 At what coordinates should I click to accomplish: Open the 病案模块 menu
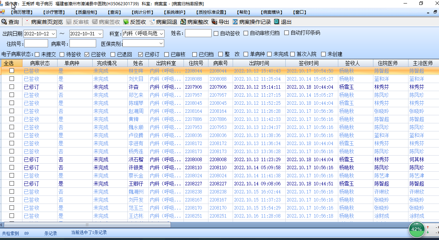(x=272, y=12)
